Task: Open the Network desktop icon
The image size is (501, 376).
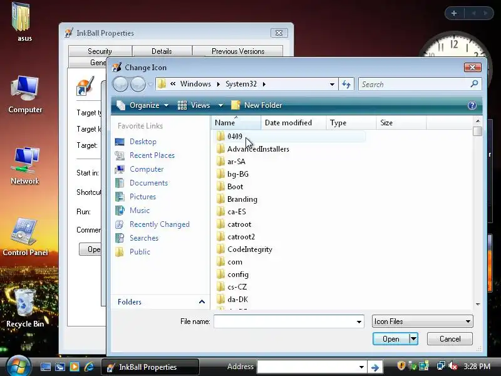Action: [25, 165]
